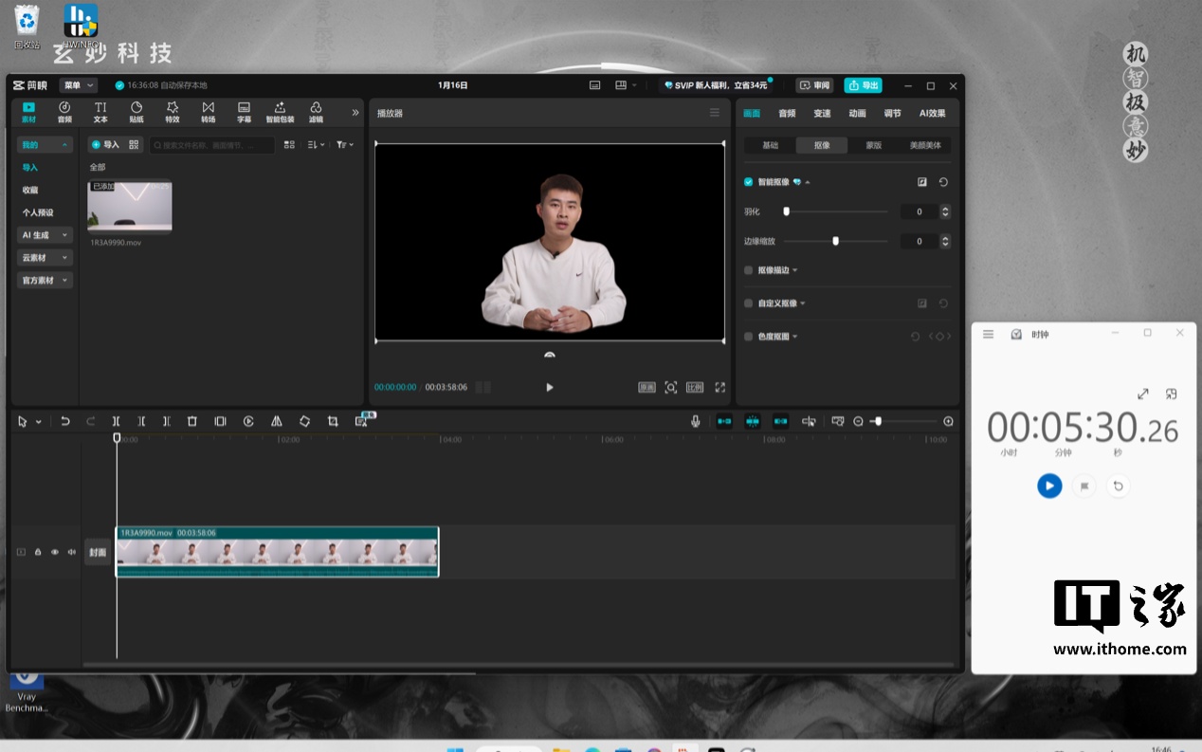Switch to the 变速 tab

tap(822, 113)
